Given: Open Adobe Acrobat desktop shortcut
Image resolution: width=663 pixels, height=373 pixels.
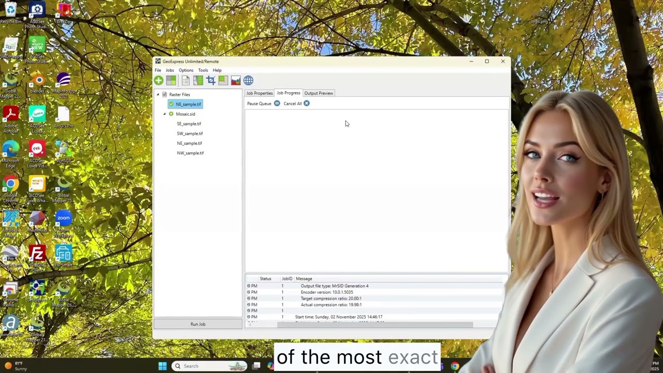Looking at the screenshot, I should pos(11,120).
